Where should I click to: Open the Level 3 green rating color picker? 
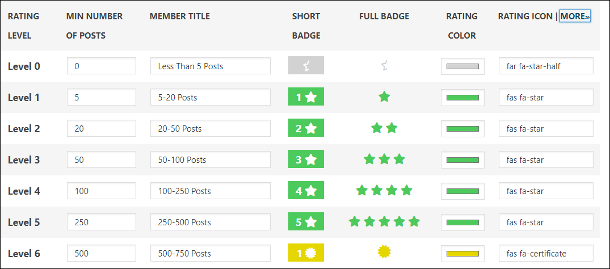tap(462, 160)
